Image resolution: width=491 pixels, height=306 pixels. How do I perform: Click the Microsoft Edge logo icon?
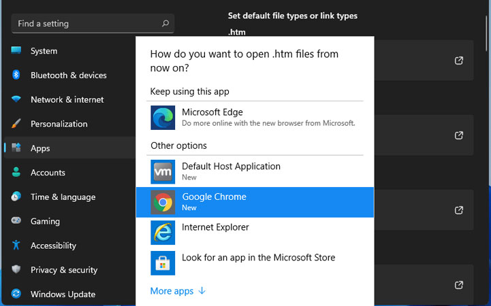(163, 118)
